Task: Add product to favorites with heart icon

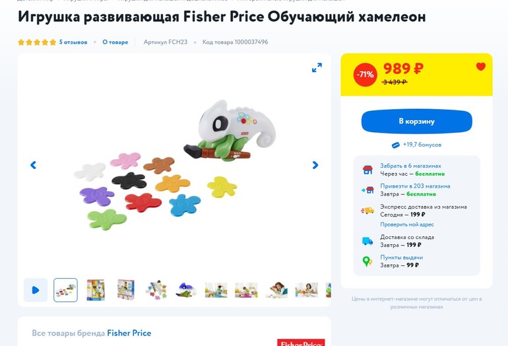Action: coord(480,67)
